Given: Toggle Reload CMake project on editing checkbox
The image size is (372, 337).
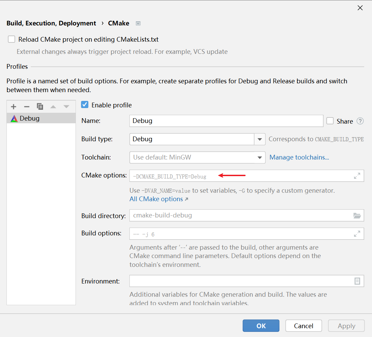Looking at the screenshot, I should pos(12,39).
